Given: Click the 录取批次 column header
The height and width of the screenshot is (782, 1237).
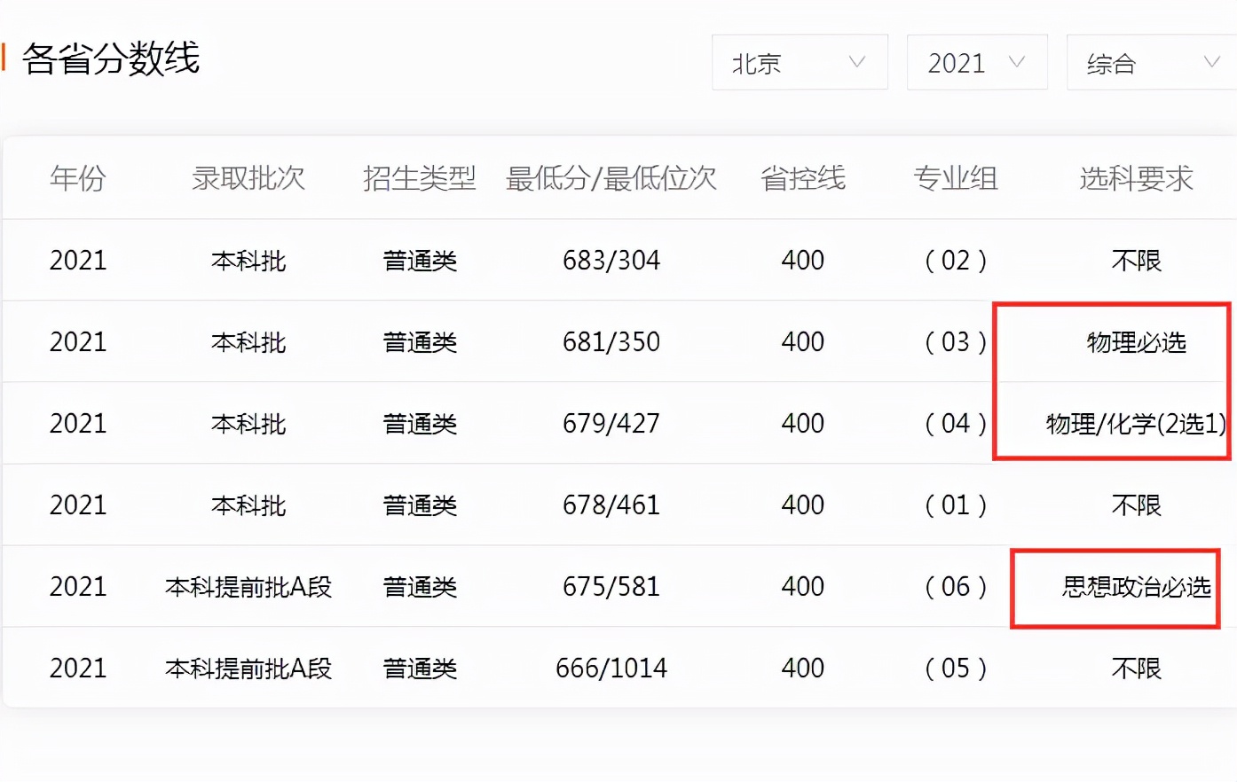Looking at the screenshot, I should click(248, 178).
